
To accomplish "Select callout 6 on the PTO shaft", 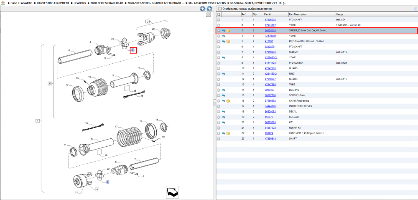I will point(69,50).
